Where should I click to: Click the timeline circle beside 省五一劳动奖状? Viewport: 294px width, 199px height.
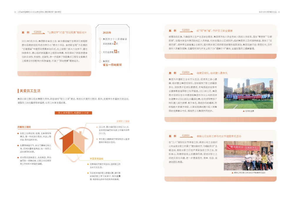tap(100, 62)
